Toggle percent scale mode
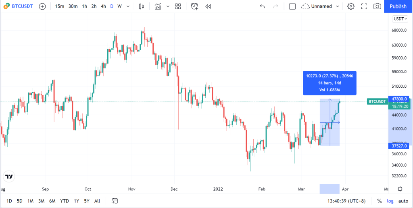Image resolution: width=413 pixels, height=208 pixels. tap(379, 201)
